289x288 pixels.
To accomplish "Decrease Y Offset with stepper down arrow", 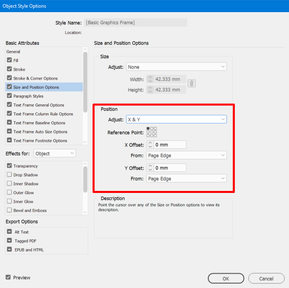I will click(x=150, y=169).
